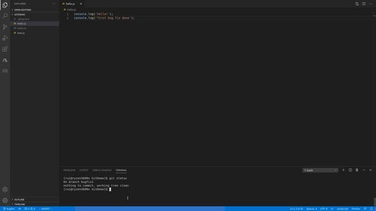Open editor more actions menu
The image size is (376, 211).
tap(371, 4)
